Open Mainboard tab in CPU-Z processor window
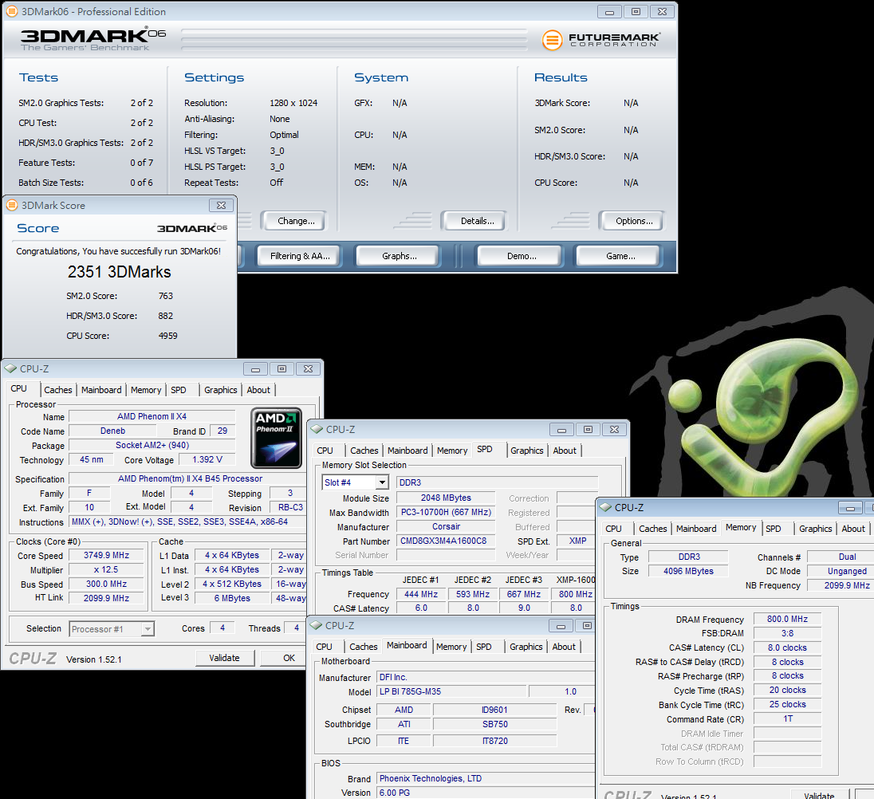The width and height of the screenshot is (874, 799). (101, 390)
